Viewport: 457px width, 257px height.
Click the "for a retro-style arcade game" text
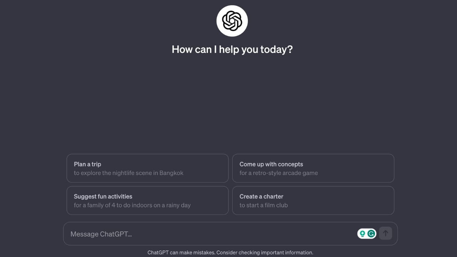point(278,173)
